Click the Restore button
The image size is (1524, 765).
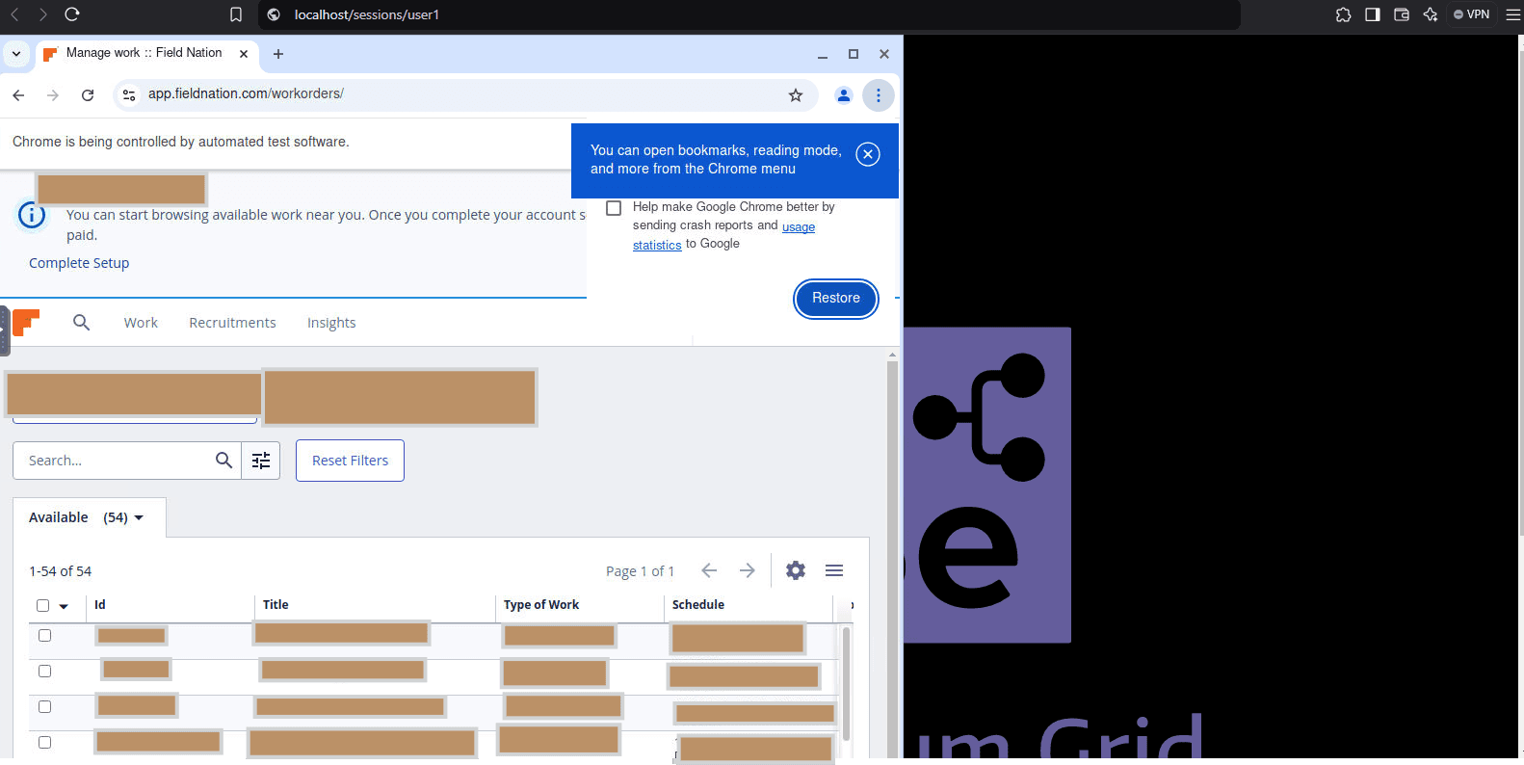pyautogui.click(x=836, y=298)
